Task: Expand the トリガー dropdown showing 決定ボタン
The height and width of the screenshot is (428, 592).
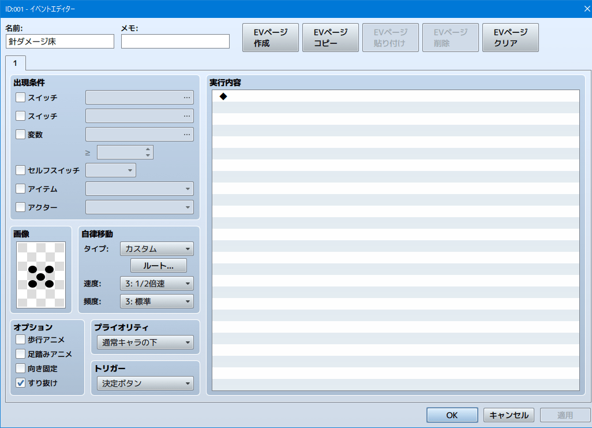Action: point(145,384)
